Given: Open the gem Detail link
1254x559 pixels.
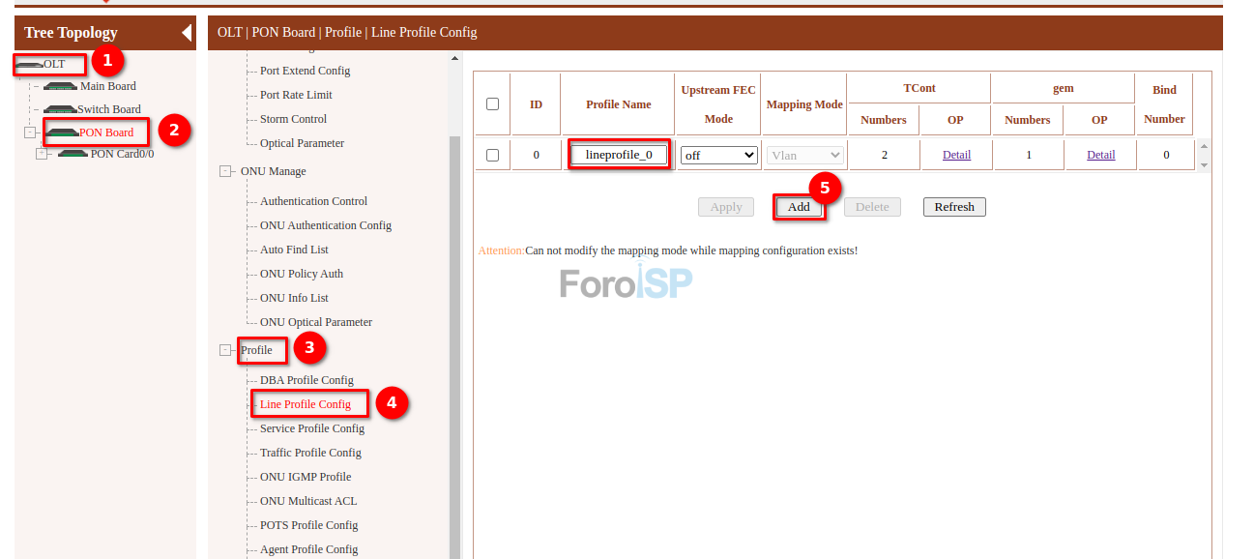Looking at the screenshot, I should point(1100,155).
